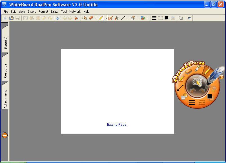Open the Help menu
The height and width of the screenshot is (163, 226).
[87, 12]
